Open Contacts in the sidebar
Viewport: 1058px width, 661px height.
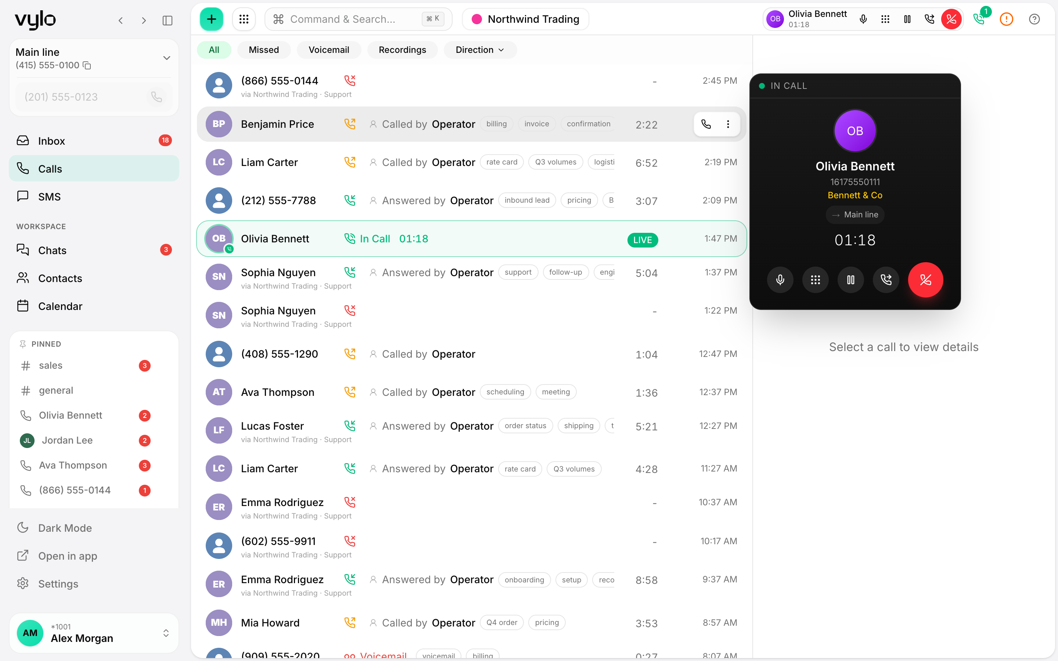click(94, 278)
